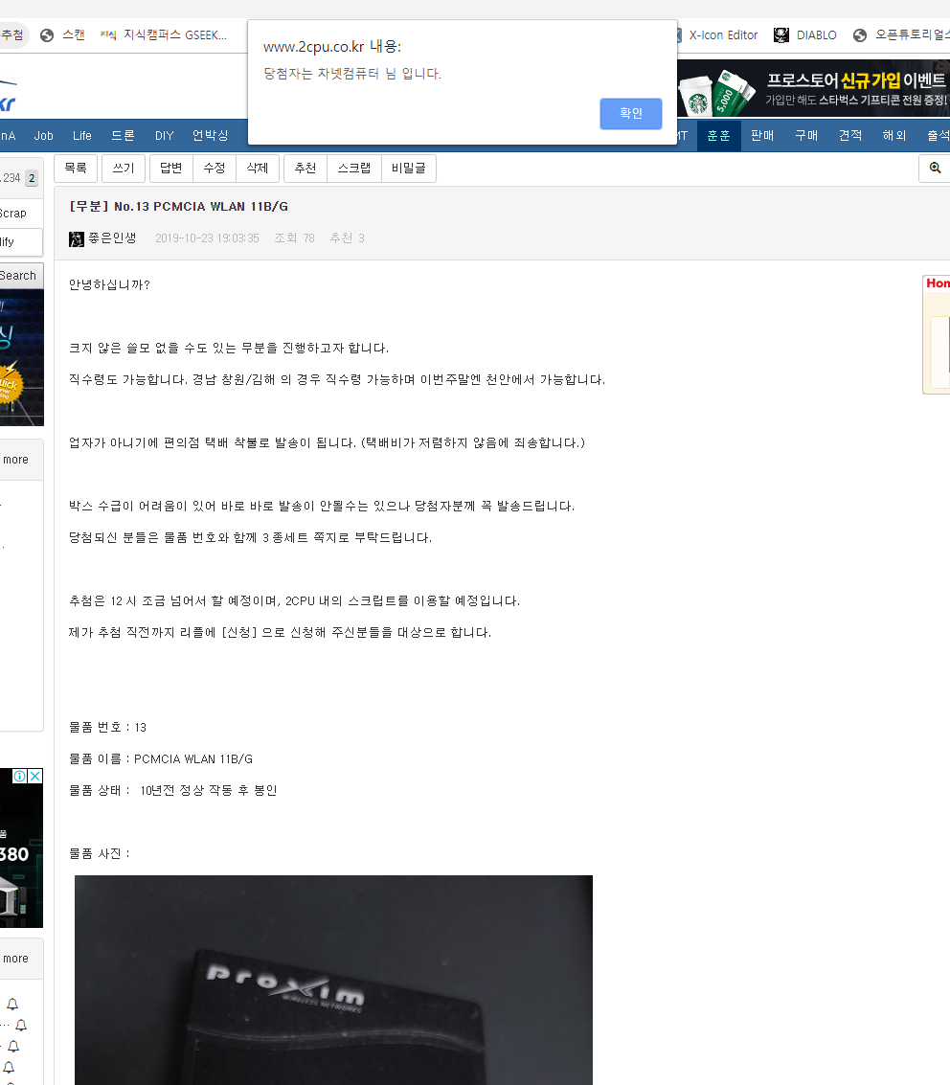Viewport: 950px width, 1085px height.
Task: Click the 추천 recommend button
Action: [x=305, y=169]
